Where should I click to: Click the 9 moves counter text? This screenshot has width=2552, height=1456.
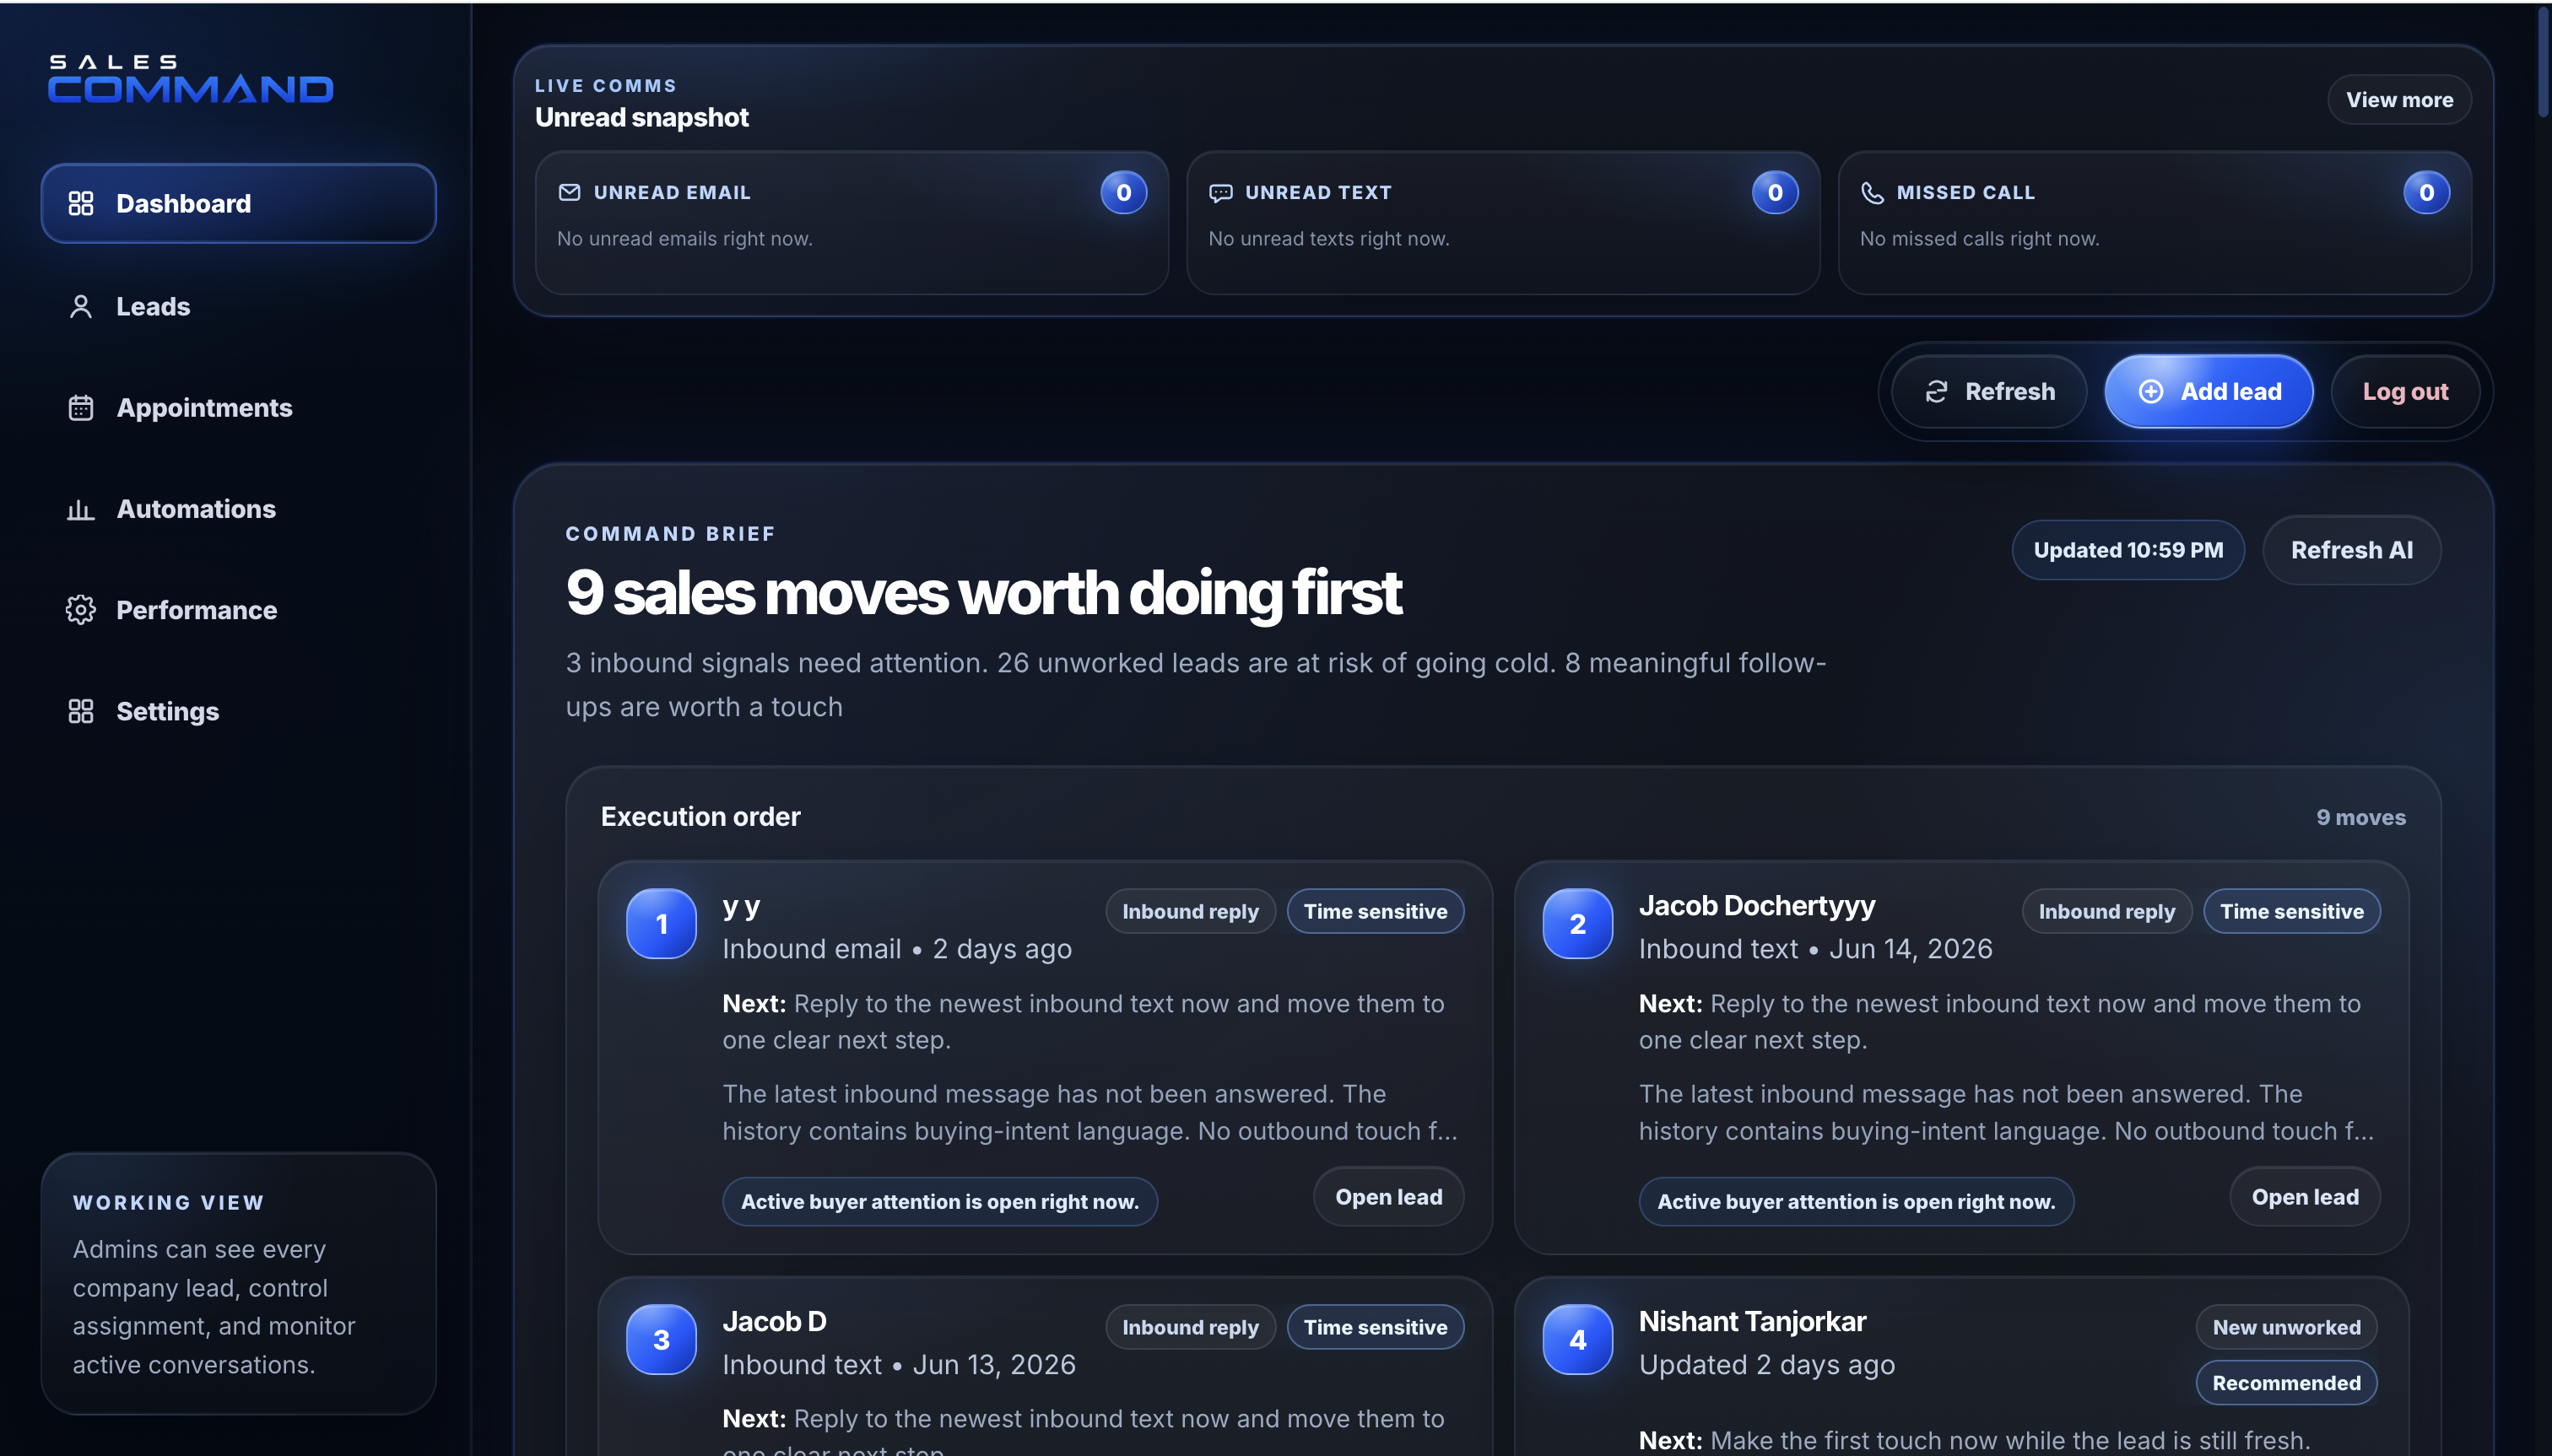2361,818
